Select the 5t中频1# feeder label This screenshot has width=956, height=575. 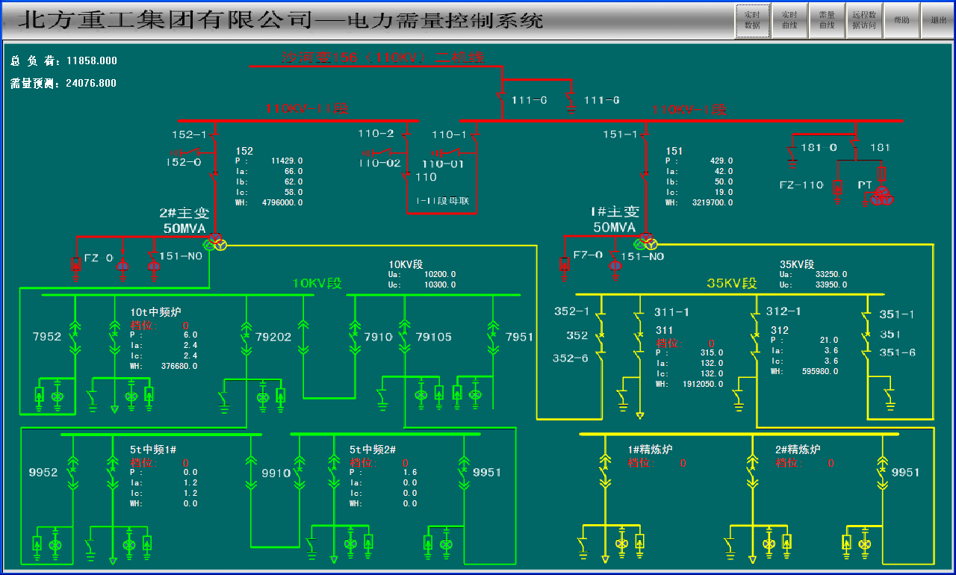[x=153, y=450]
